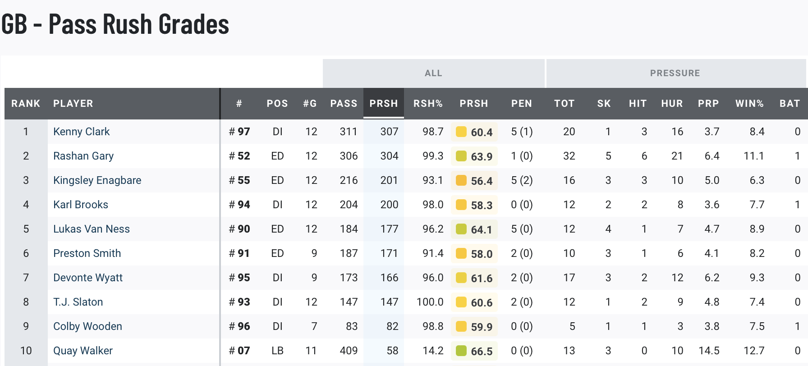Sort by the SK sacks column
Image resolution: width=808 pixels, height=366 pixels.
pyautogui.click(x=604, y=104)
